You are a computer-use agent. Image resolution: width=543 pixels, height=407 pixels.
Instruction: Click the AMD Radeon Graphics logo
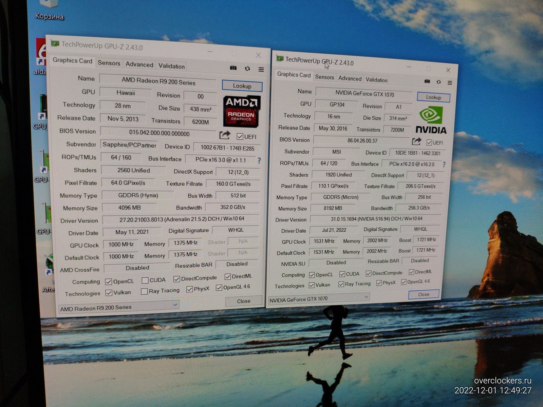(242, 111)
